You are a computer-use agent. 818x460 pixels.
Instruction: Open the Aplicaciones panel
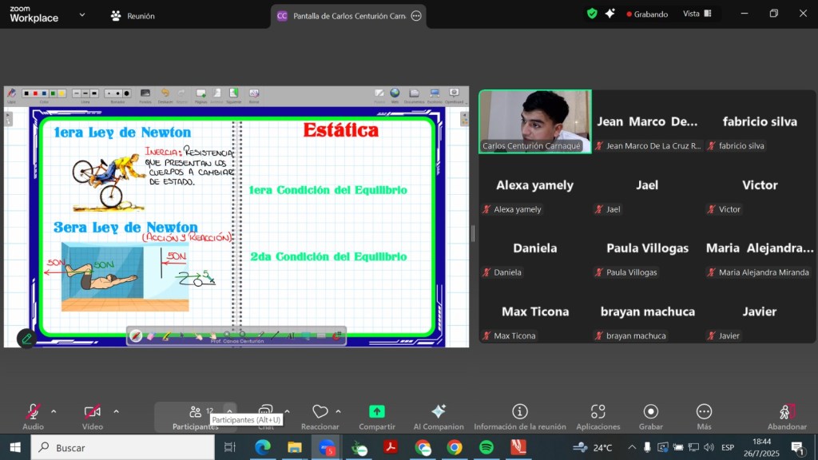[x=598, y=411]
